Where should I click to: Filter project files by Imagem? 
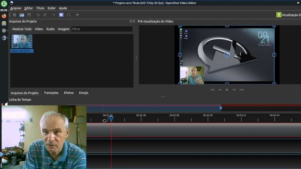63,29
